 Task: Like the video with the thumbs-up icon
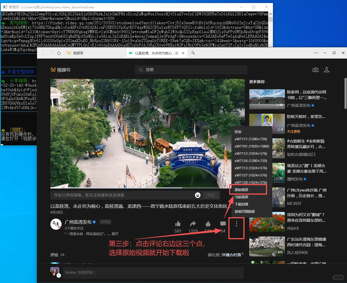pyautogui.click(x=178, y=224)
